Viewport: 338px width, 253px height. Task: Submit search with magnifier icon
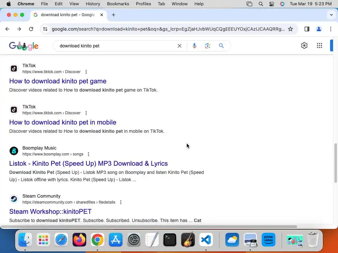coord(221,45)
